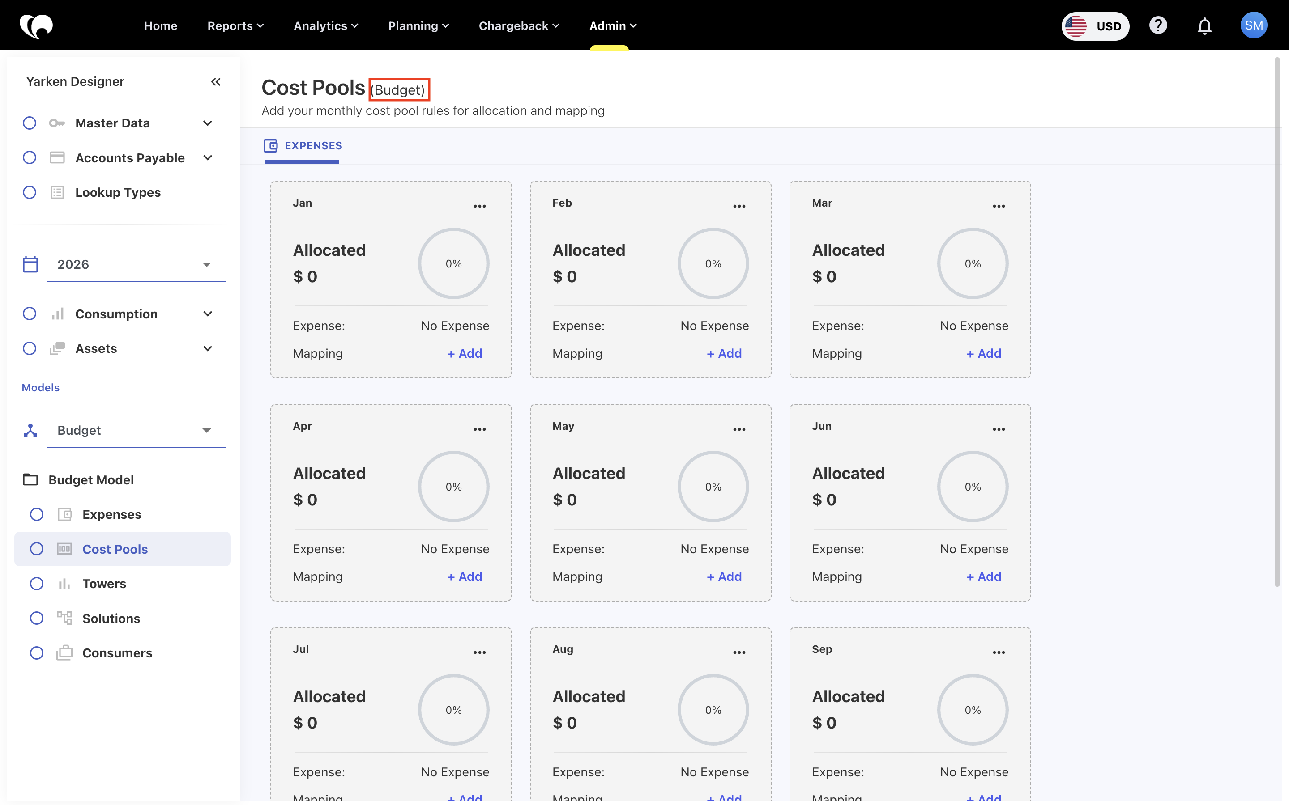The image size is (1289, 805).
Task: Open the Planning menu
Action: click(x=418, y=25)
